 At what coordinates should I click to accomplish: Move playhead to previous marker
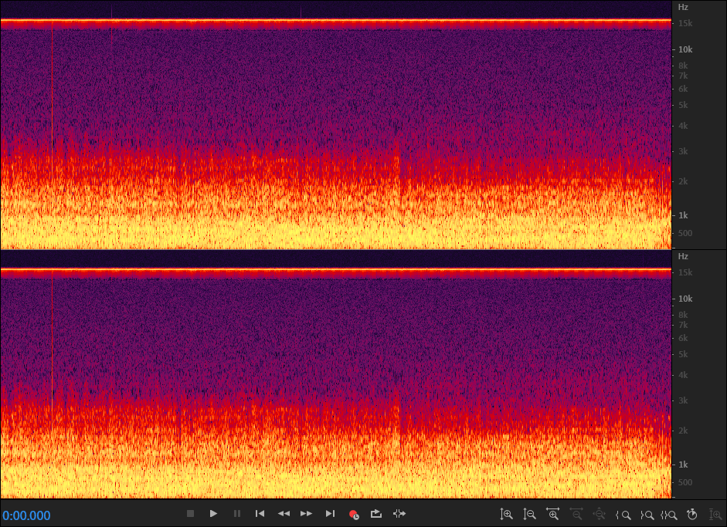click(260, 514)
